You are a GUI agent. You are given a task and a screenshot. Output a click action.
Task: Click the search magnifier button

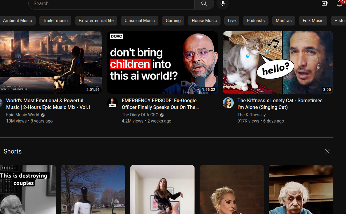coord(204,4)
